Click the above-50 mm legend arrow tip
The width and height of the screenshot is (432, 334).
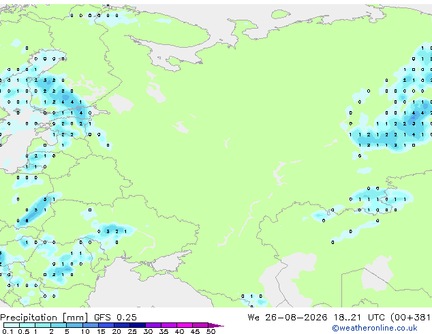[x=216, y=325]
